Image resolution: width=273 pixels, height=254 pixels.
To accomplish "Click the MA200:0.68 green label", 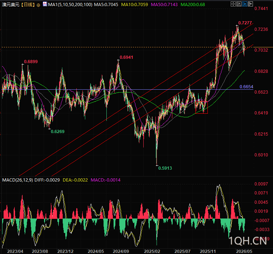I will click(x=193, y=5).
